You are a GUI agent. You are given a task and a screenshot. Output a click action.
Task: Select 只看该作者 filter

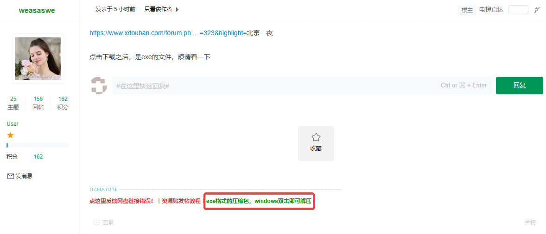pos(158,9)
